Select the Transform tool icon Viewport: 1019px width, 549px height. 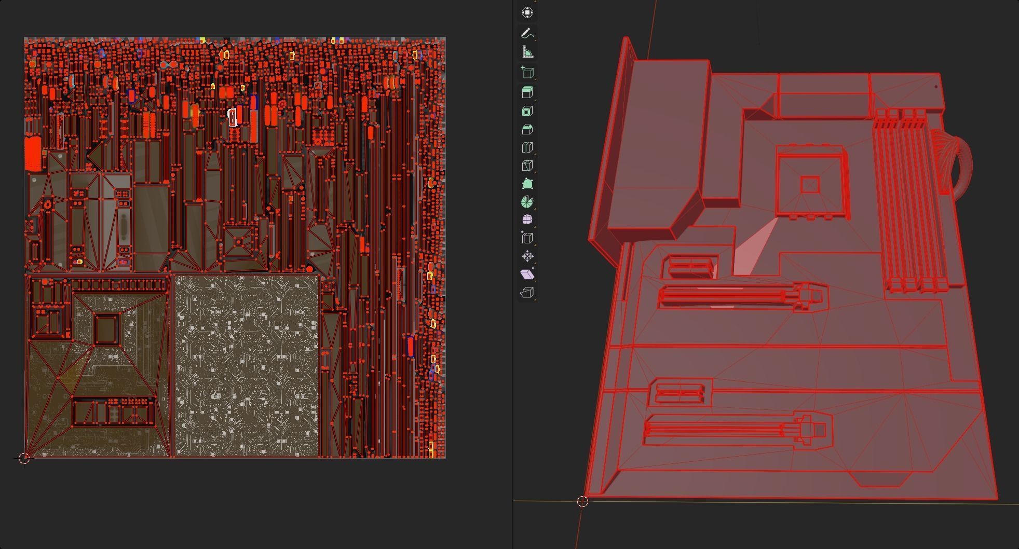(x=527, y=12)
